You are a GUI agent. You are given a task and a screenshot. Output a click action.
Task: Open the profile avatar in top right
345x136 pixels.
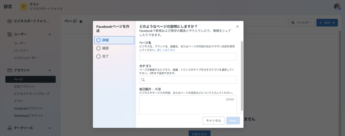coord(337,6)
